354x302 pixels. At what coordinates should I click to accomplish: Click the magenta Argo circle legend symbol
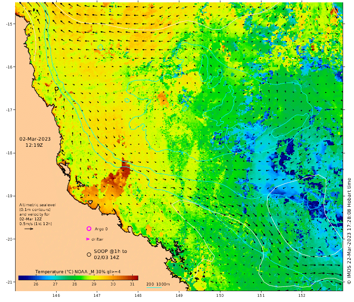tap(89, 229)
